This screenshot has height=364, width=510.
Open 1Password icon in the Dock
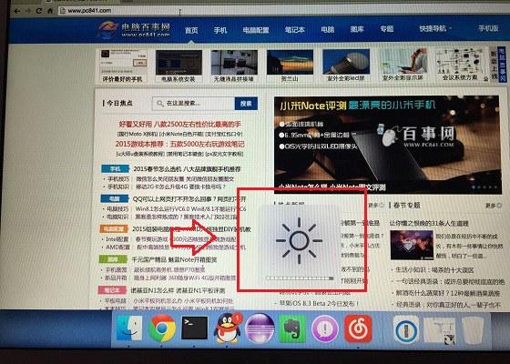[x=405, y=329]
